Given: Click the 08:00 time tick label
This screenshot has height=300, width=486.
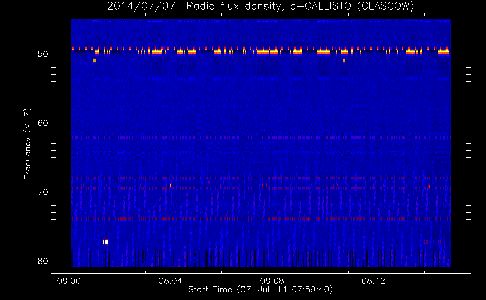Looking at the screenshot, I should click(x=69, y=281).
